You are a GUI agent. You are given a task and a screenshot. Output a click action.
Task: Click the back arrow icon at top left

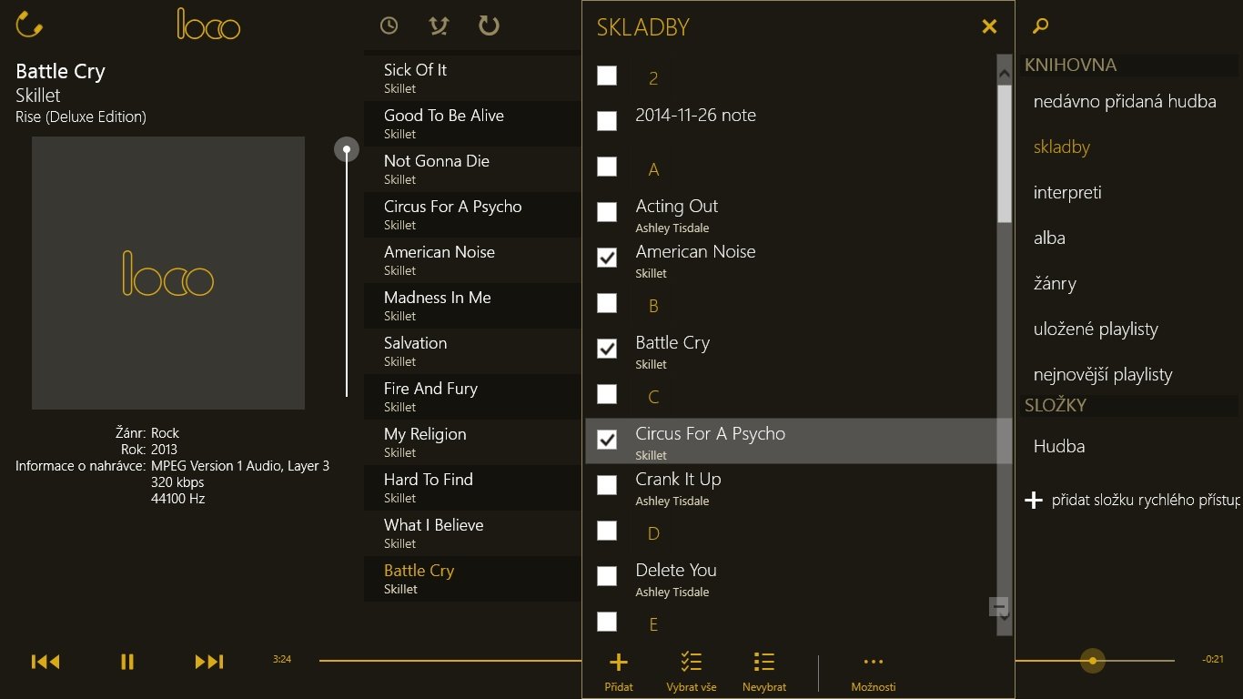coord(29,25)
